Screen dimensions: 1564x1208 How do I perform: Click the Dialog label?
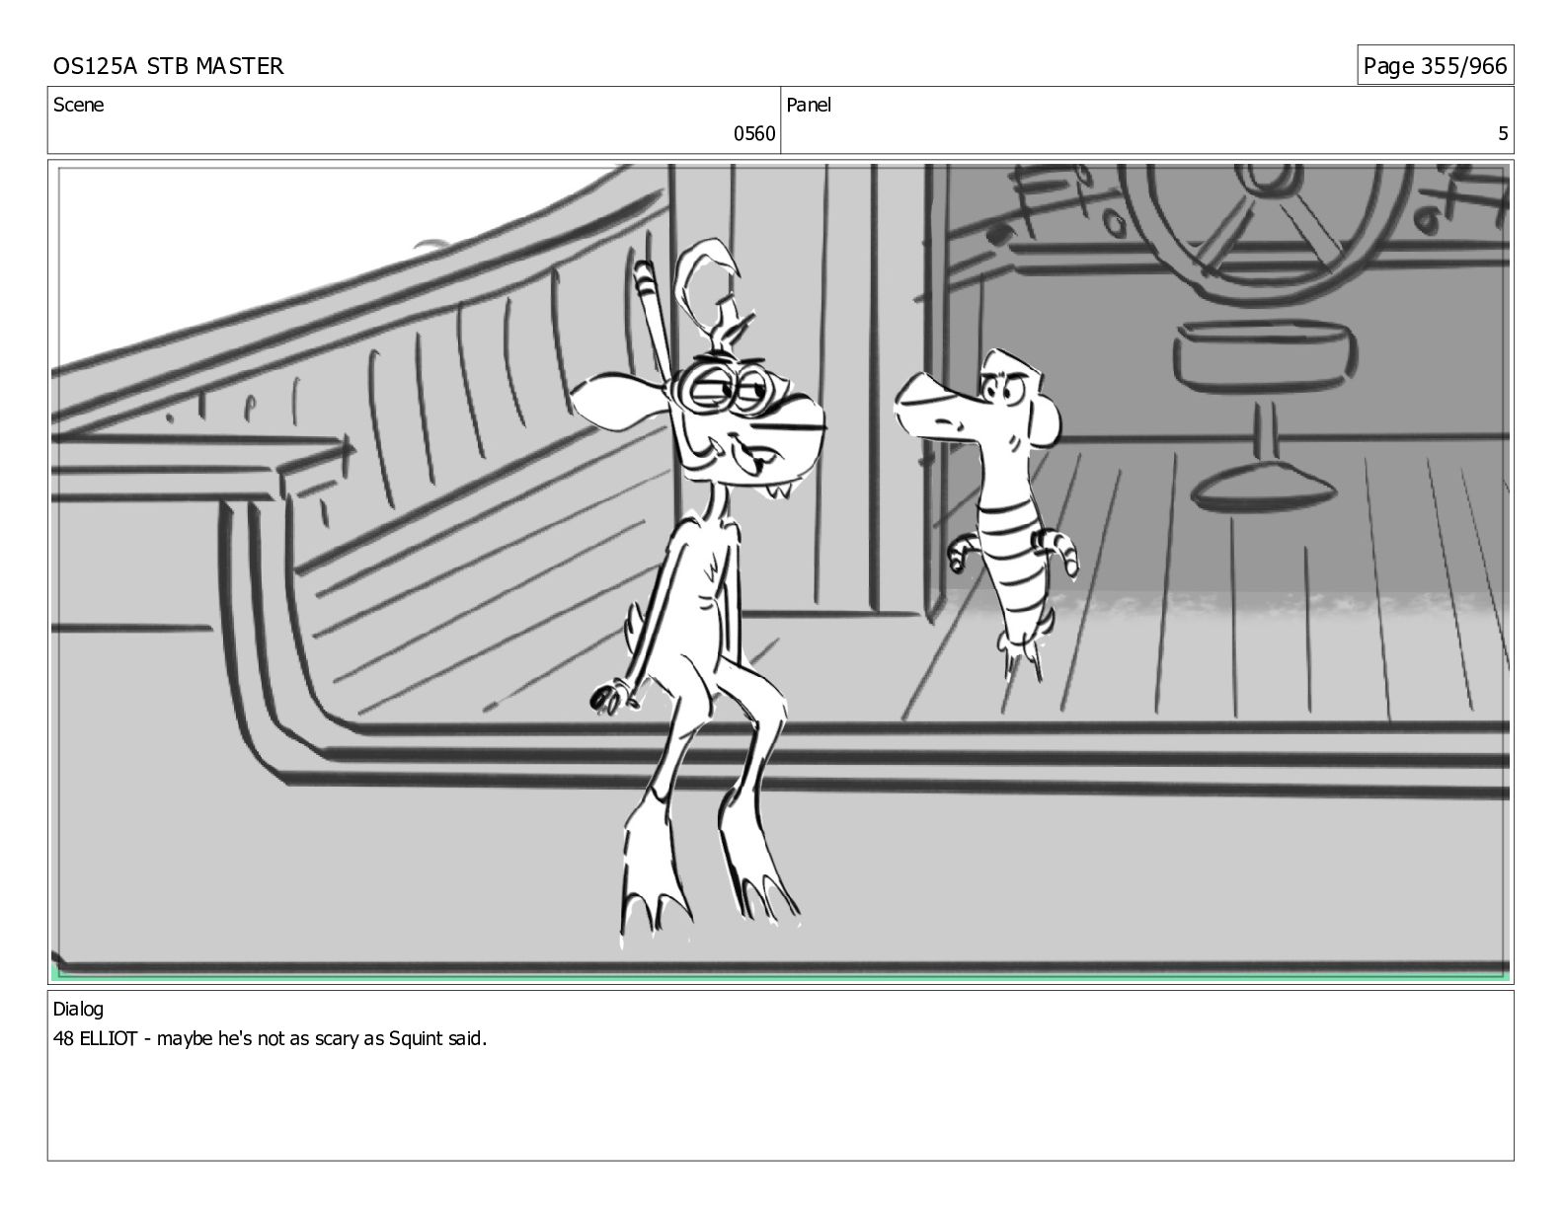[78, 1009]
